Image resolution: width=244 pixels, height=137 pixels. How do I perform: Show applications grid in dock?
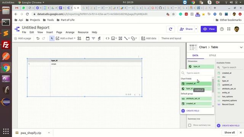[6, 131]
